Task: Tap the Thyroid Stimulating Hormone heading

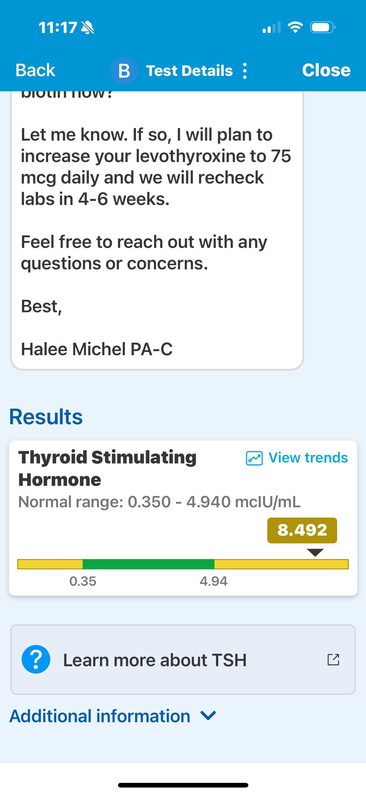Action: click(107, 468)
